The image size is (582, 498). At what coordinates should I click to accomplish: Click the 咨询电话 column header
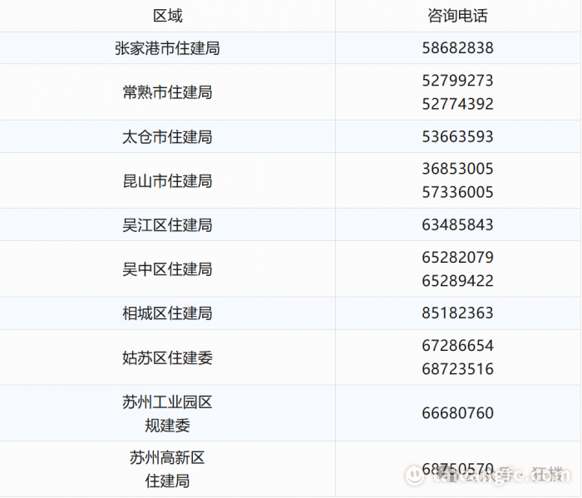click(457, 16)
